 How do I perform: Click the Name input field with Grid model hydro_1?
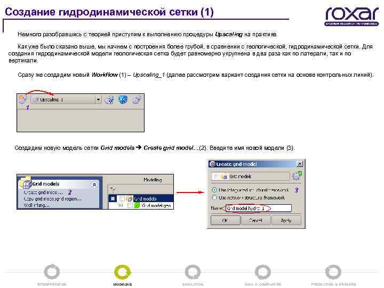coord(258,208)
